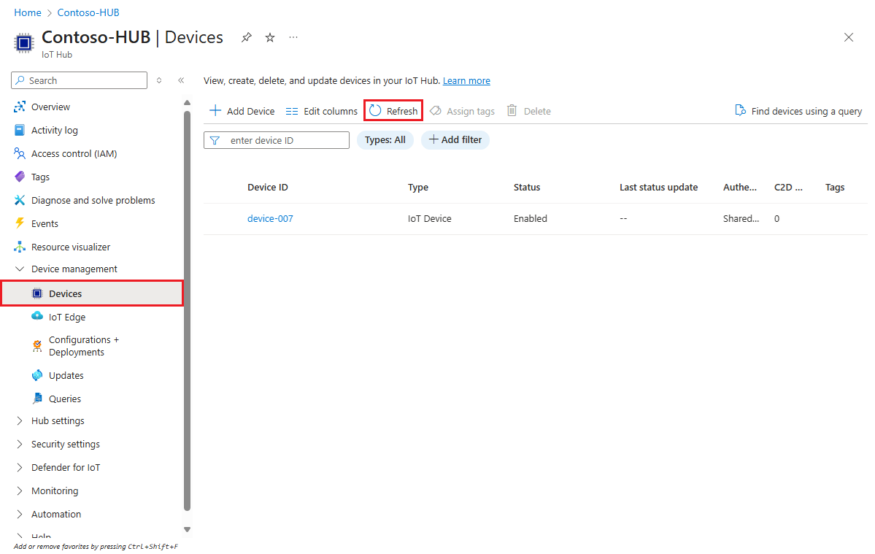Open the Resource visualizer
The height and width of the screenshot is (554, 875).
[x=71, y=247]
